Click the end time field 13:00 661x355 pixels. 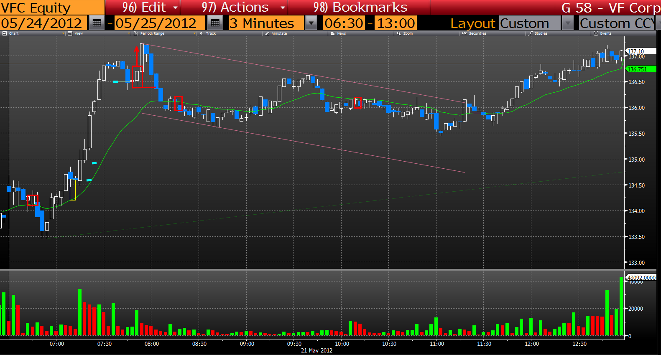396,23
